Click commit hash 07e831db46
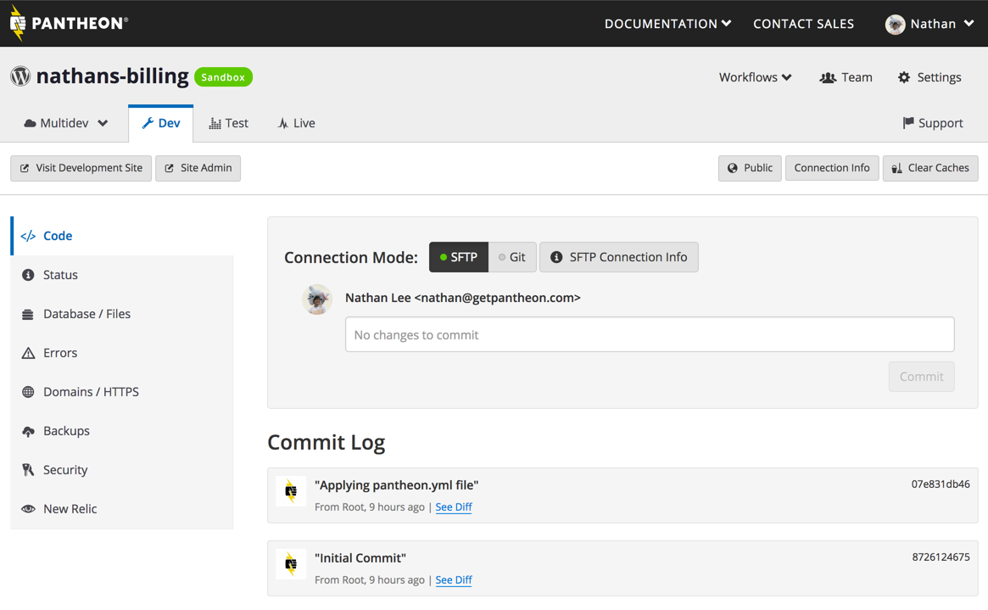This screenshot has width=988, height=610. [x=941, y=484]
